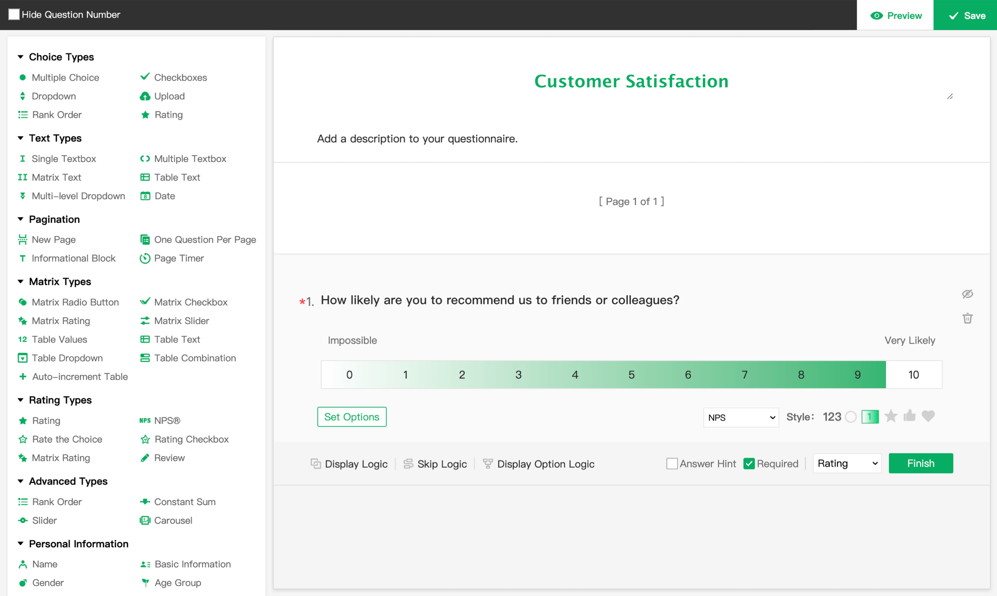997x596 pixels.
Task: Click the green Finish button
Action: pos(920,463)
